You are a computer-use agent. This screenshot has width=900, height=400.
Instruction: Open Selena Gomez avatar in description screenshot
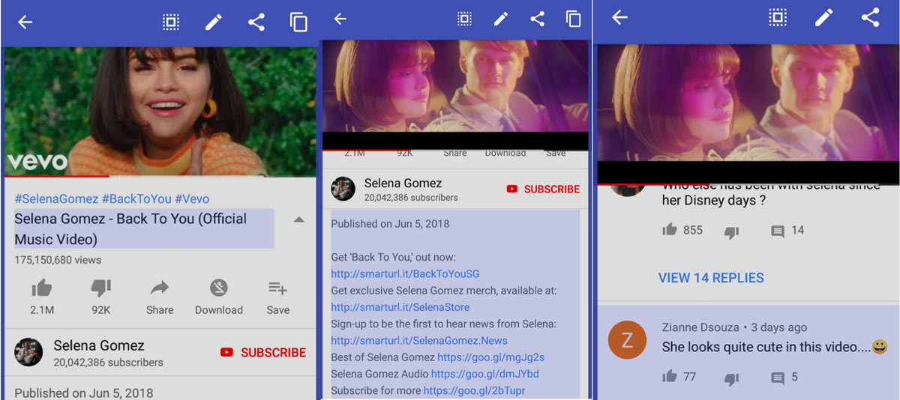tap(343, 189)
